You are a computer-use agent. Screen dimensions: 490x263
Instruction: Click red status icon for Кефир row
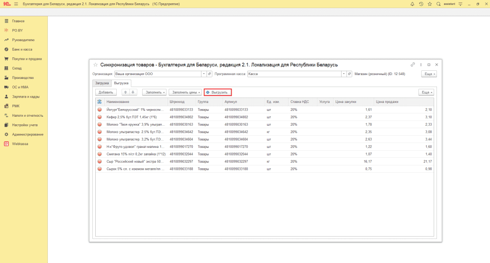tap(100, 117)
